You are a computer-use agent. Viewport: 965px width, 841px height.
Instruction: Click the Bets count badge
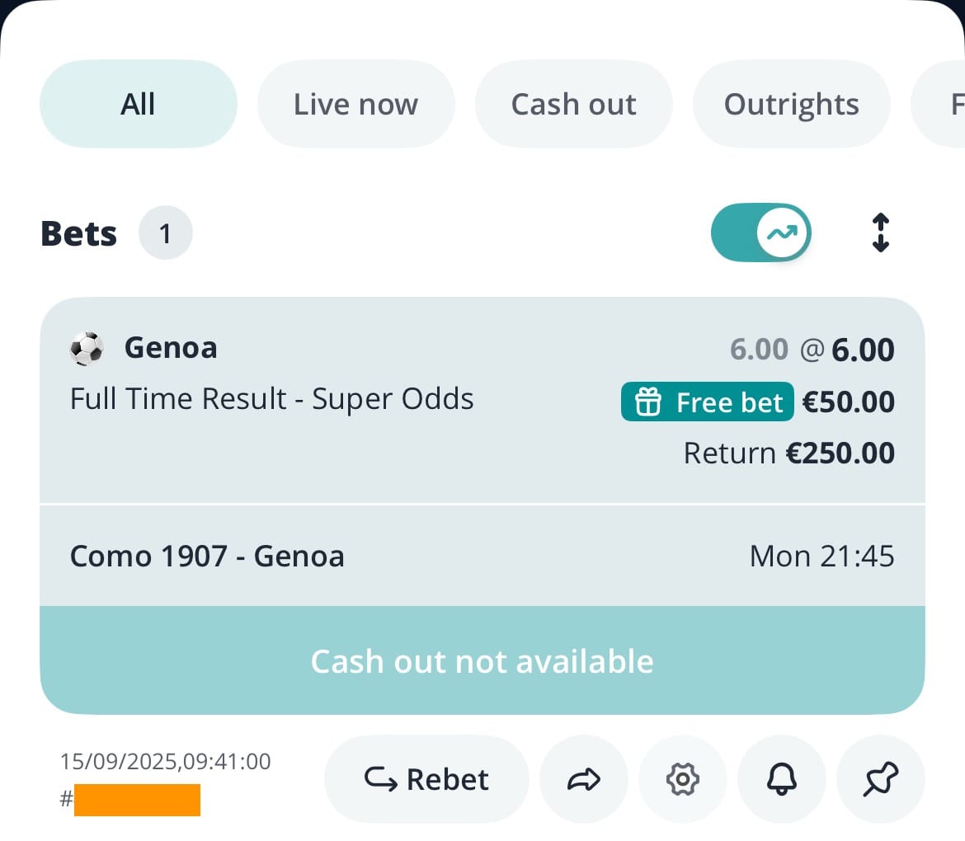point(165,233)
